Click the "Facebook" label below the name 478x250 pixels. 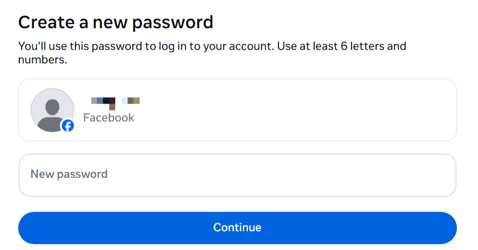click(108, 118)
